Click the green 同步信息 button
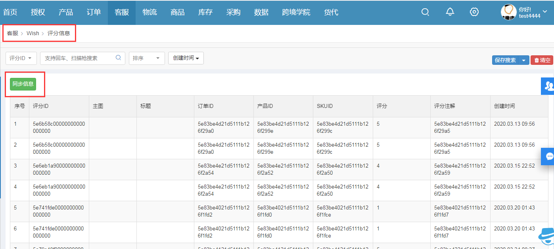This screenshot has height=249, width=554. coord(23,84)
